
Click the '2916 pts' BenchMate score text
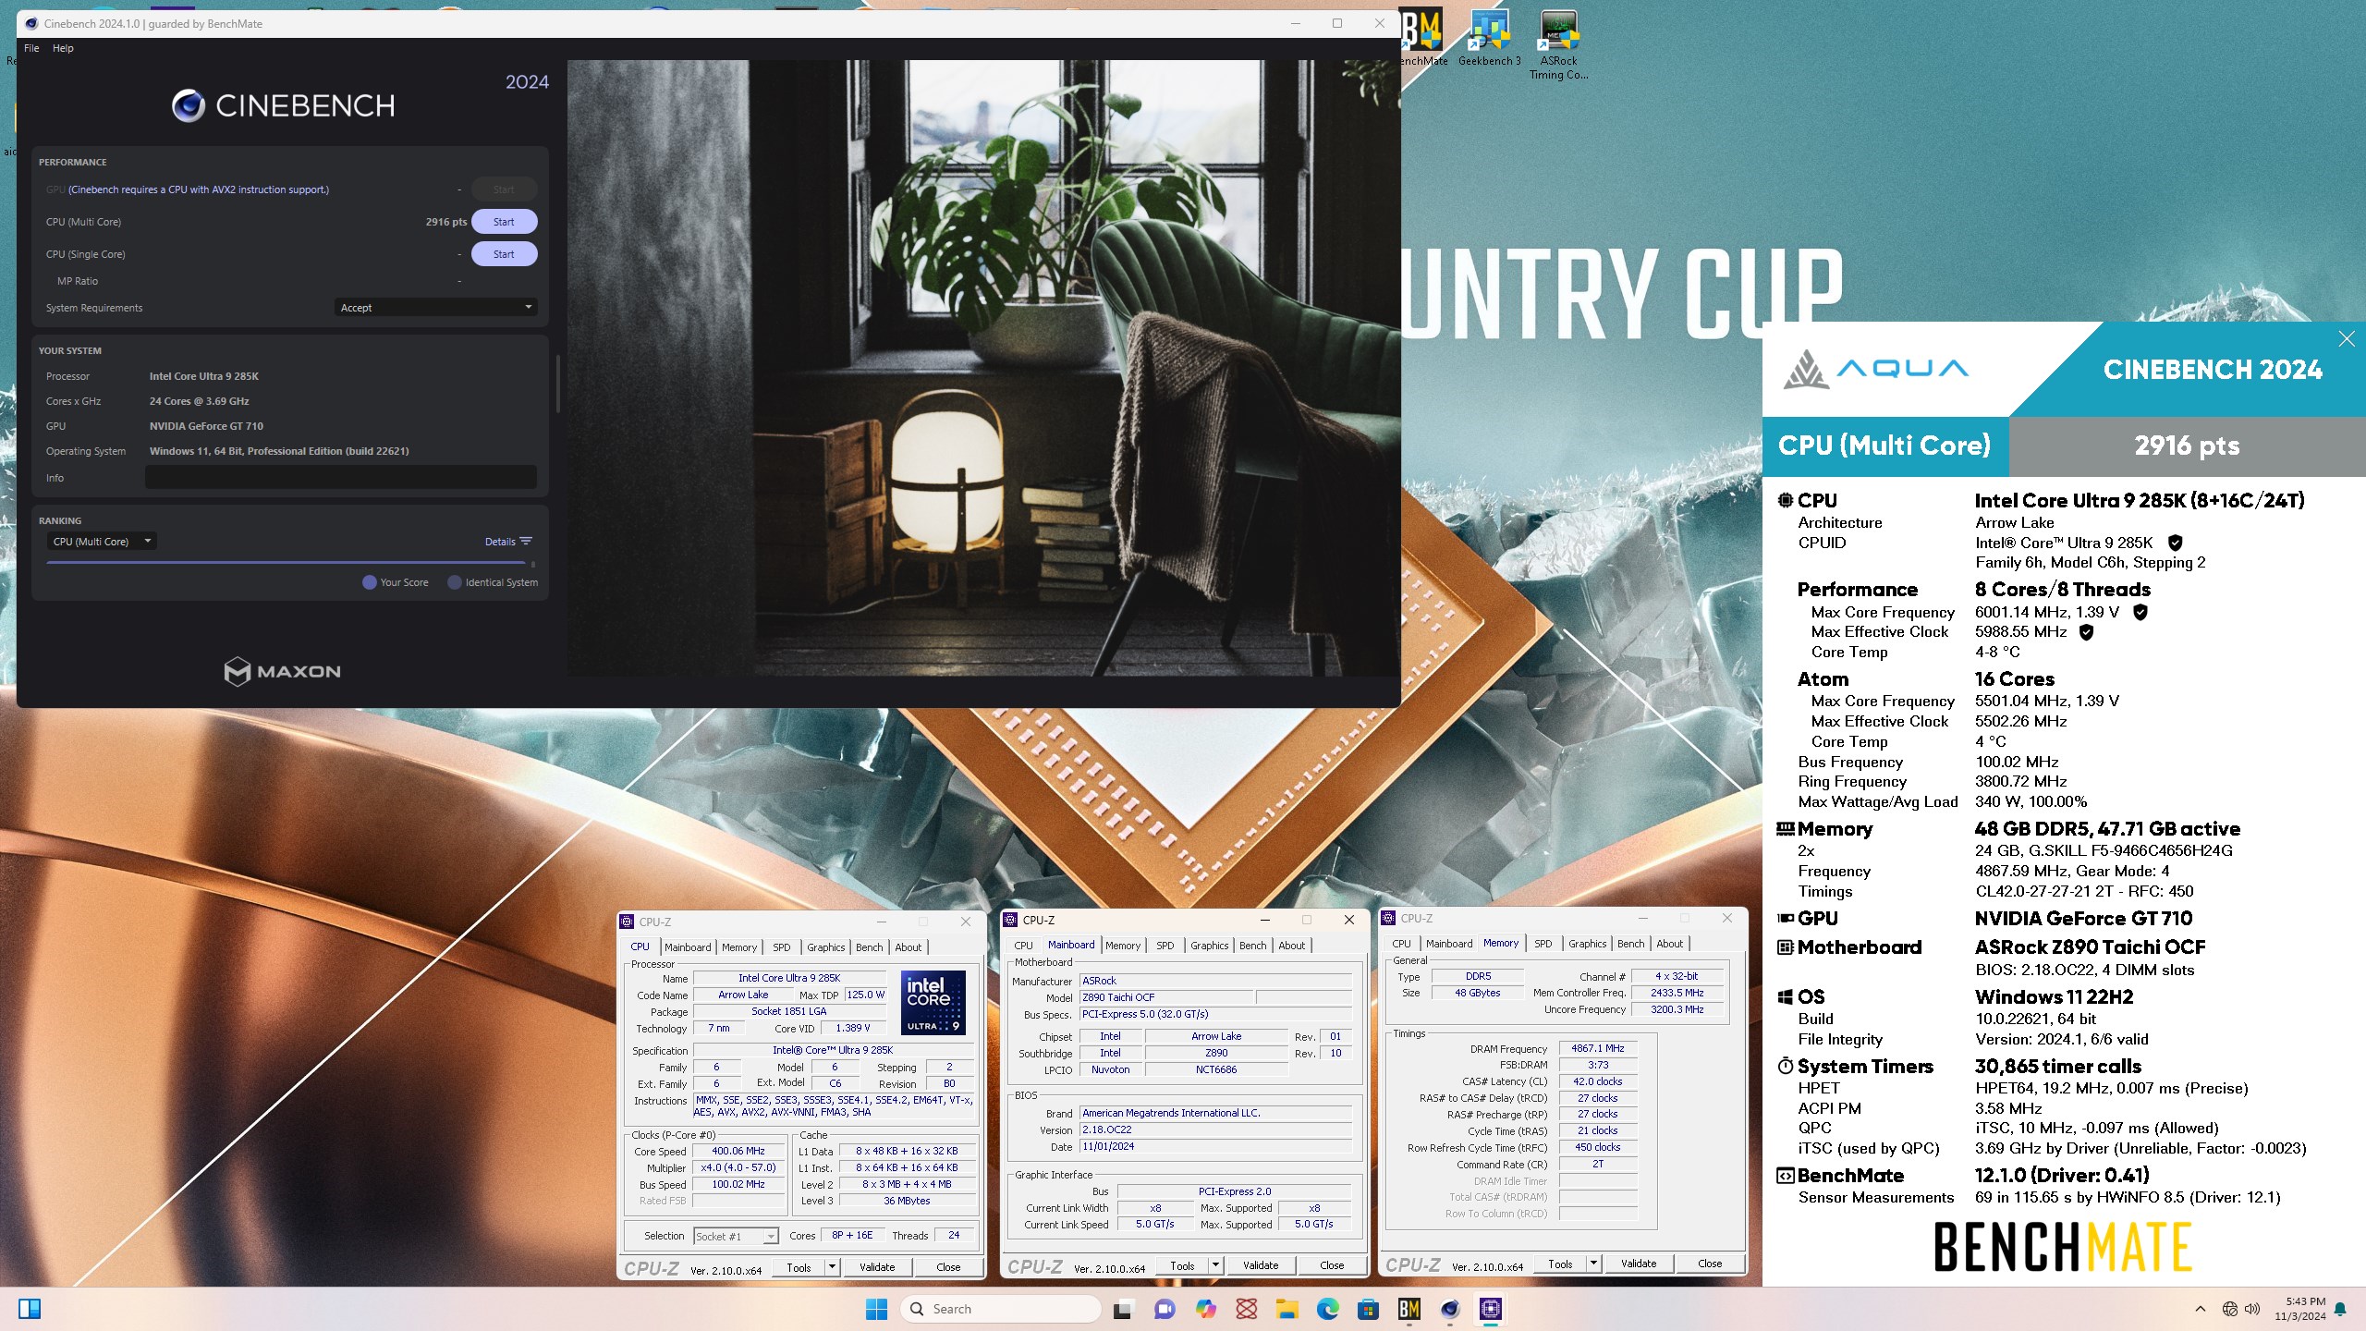[x=2187, y=446]
